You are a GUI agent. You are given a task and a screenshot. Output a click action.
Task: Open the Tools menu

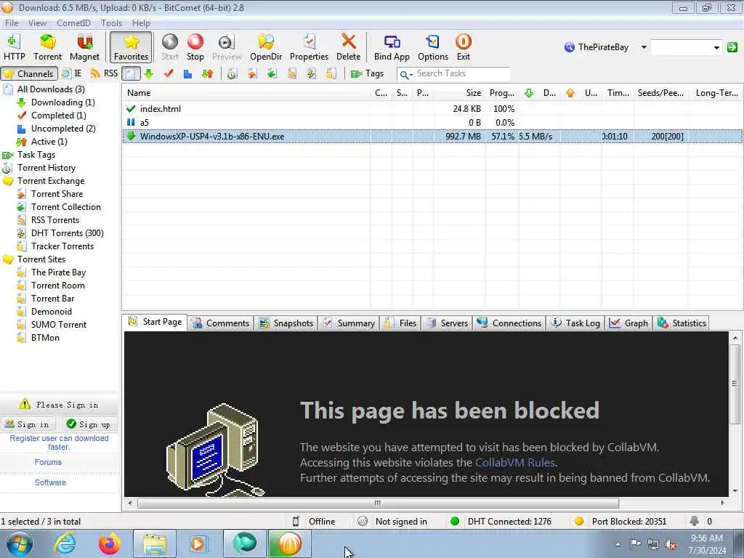(111, 23)
